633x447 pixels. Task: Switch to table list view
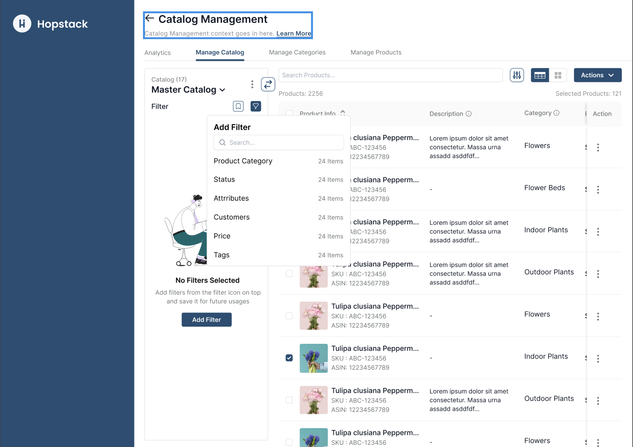tap(540, 75)
